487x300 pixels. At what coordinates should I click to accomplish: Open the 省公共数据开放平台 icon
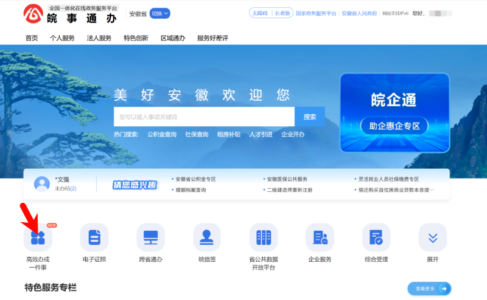click(264, 237)
